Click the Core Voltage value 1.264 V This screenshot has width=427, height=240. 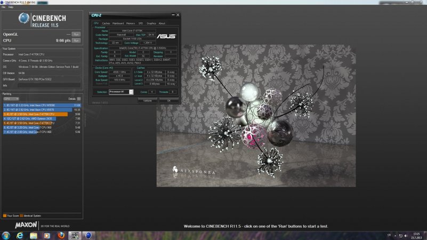tap(148, 43)
